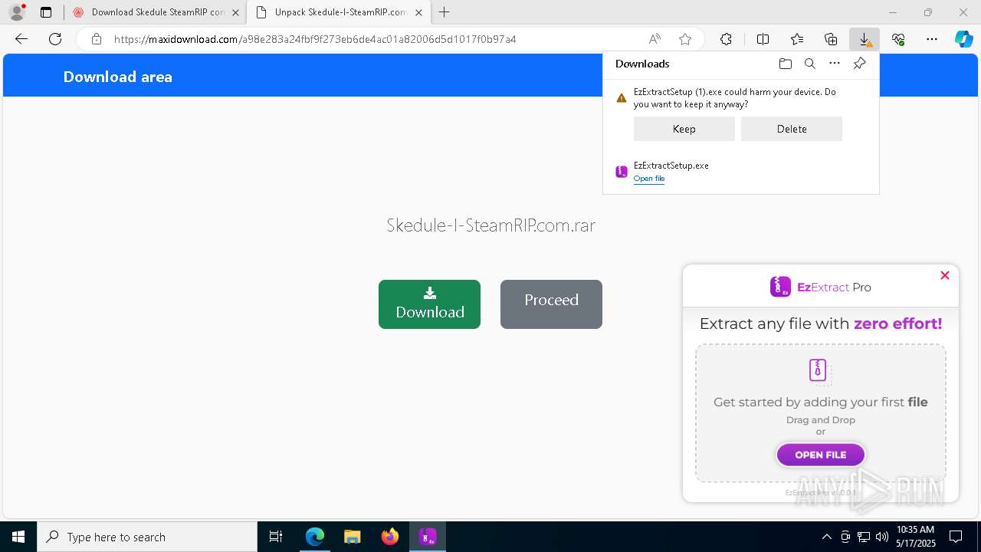Viewport: 981px width, 552px height.
Task: Open the Windows Start menu
Action: (x=18, y=537)
